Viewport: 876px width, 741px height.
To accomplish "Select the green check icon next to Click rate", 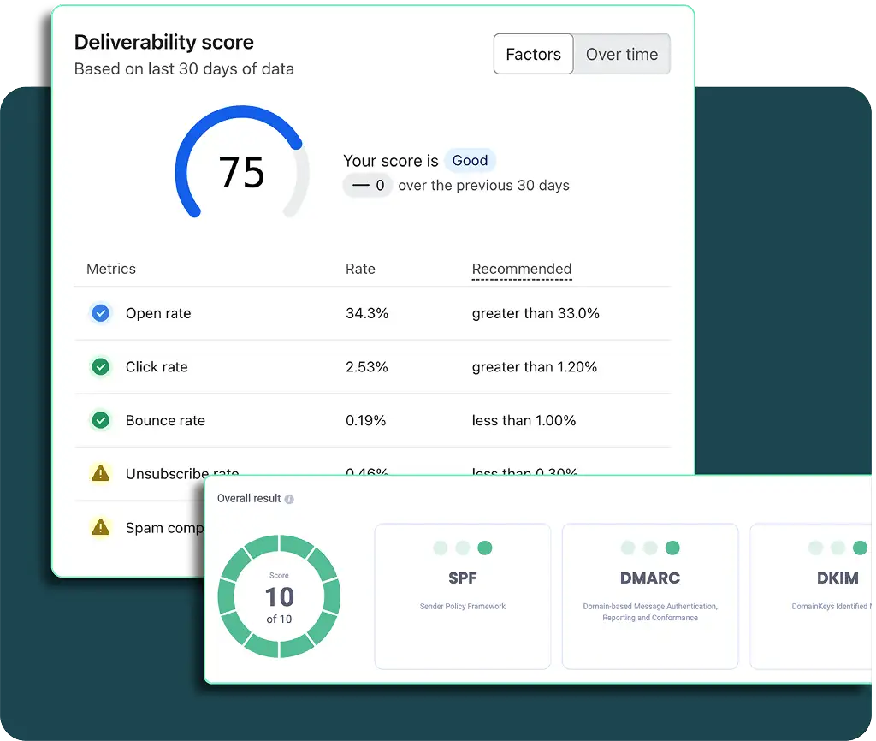I will click(101, 366).
